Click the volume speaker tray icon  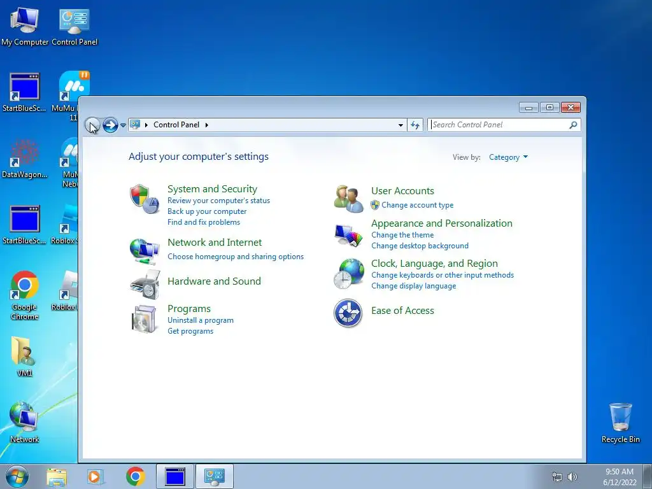pos(572,477)
